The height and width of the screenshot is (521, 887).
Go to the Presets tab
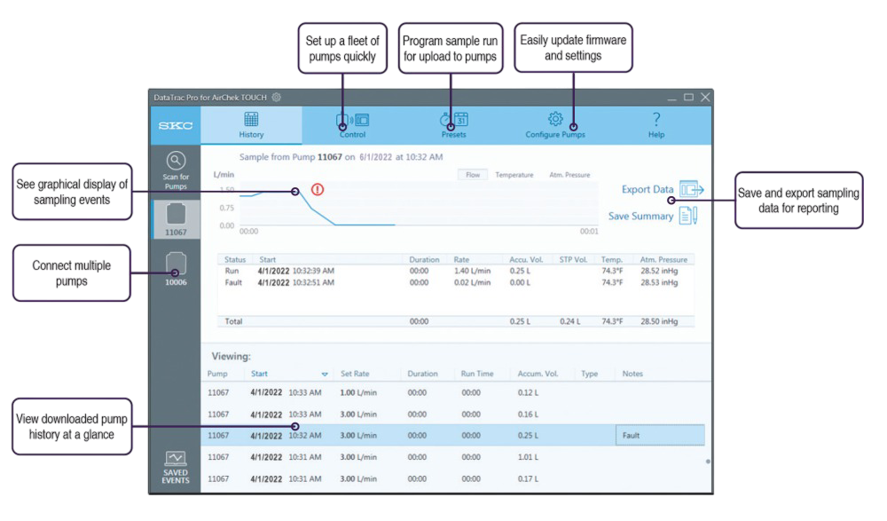(453, 125)
